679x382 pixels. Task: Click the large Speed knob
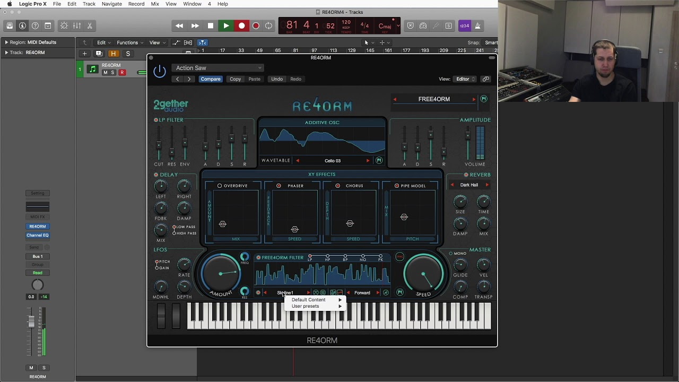coord(423,274)
